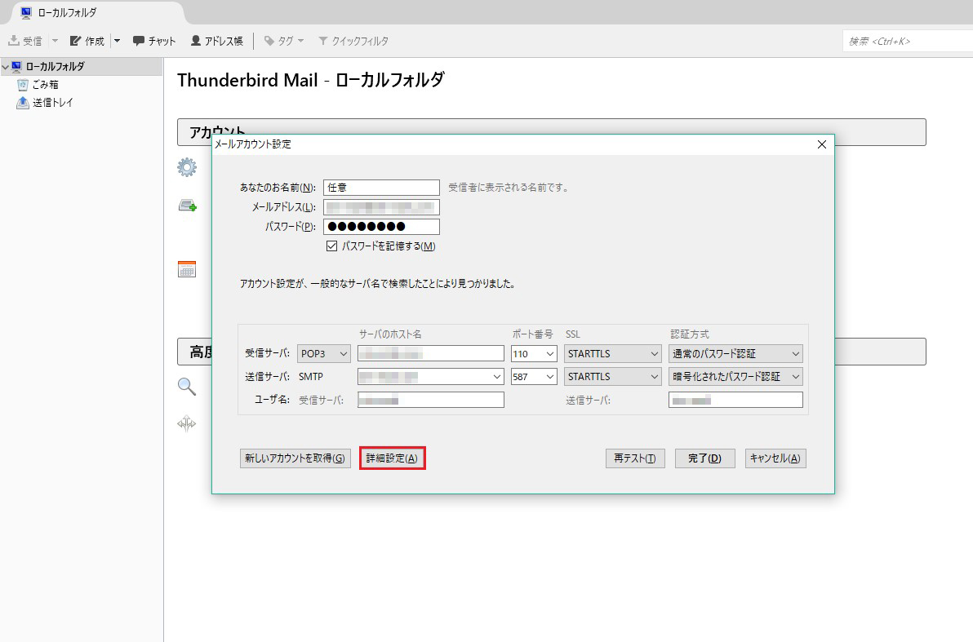The height and width of the screenshot is (642, 973).
Task: Toggle the Quick Filter (クイックフィルタ) icon
Action: click(322, 41)
